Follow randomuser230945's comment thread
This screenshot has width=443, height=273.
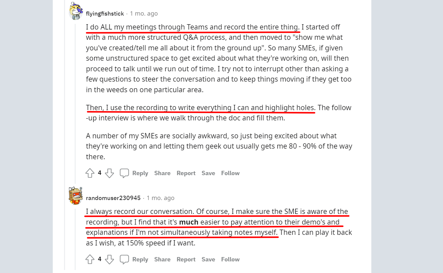tap(230, 259)
